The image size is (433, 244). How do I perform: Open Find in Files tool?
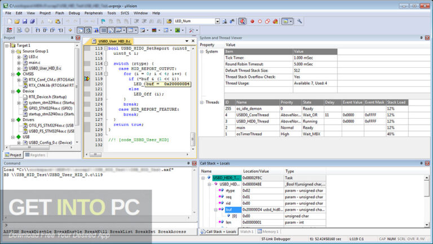[x=169, y=21]
